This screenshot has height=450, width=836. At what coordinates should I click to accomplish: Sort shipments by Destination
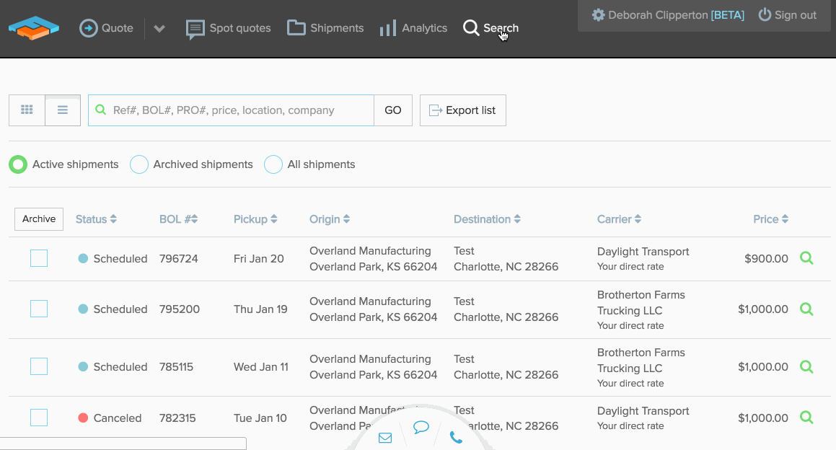pos(488,219)
